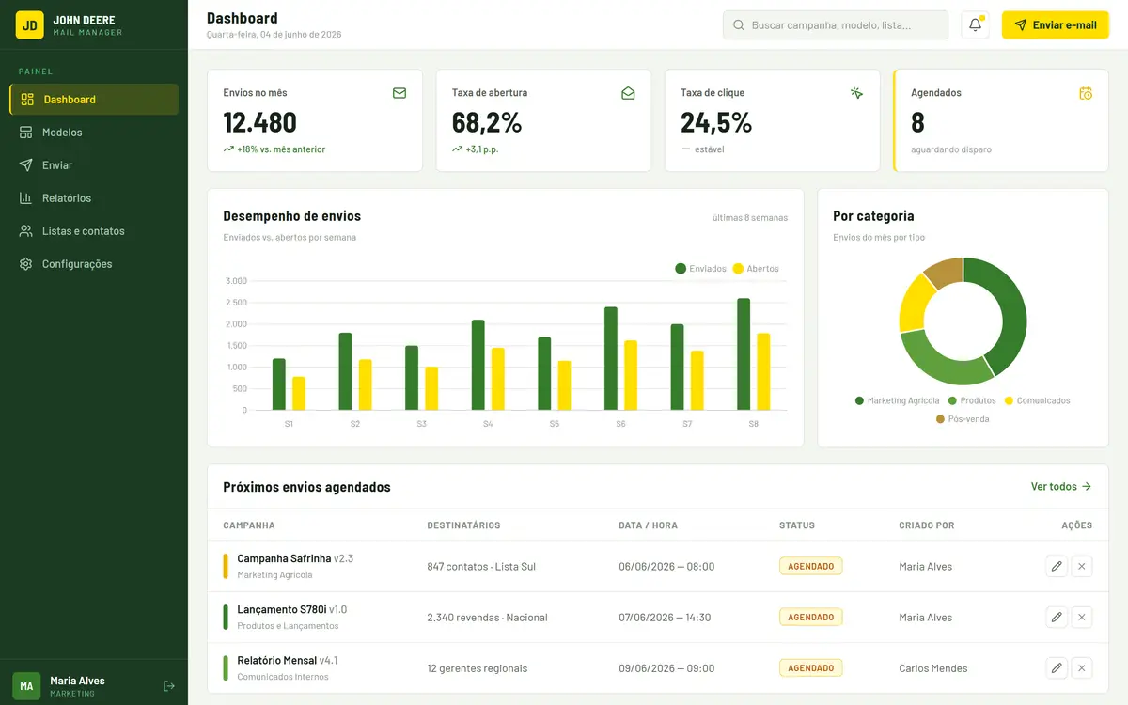Image resolution: width=1128 pixels, height=705 pixels.
Task: Open the Ver todos link
Action: (1061, 487)
